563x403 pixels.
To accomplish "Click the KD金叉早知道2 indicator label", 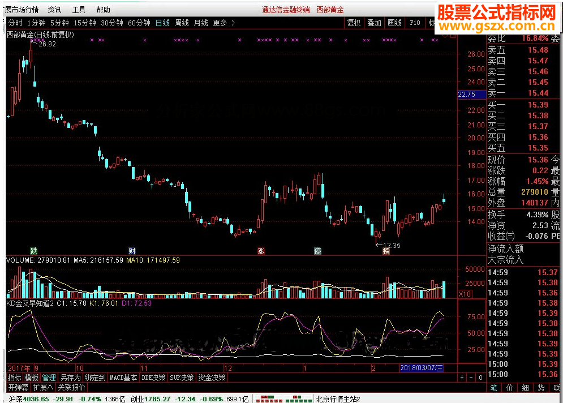I will (30, 303).
